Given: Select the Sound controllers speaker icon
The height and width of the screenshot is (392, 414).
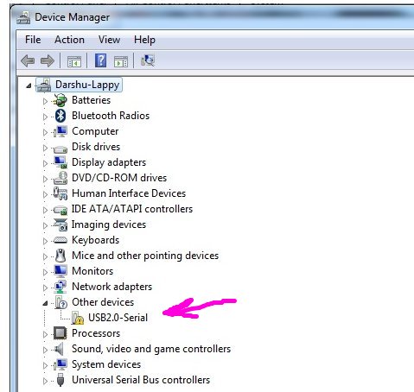Looking at the screenshot, I should click(x=59, y=349).
